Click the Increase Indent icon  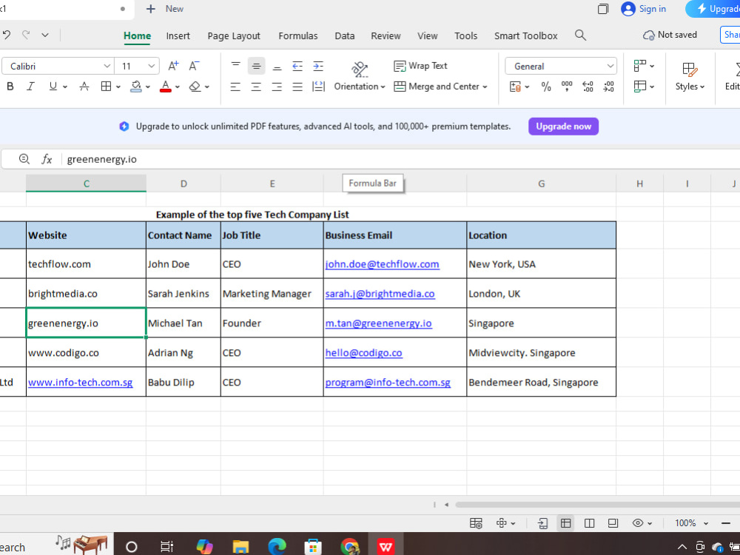(x=318, y=66)
